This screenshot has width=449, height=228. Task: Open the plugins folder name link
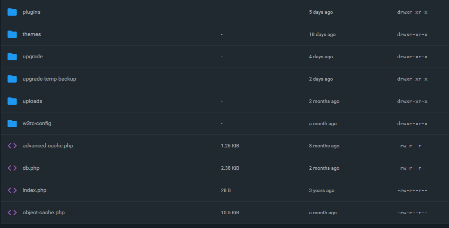click(x=31, y=12)
